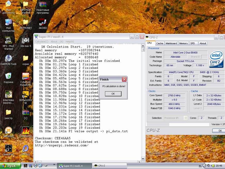Viewport: 225px width, 169px height.
Task: Click OK in the Finish dialog
Action: pyautogui.click(x=113, y=94)
